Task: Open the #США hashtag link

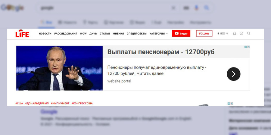Action: 19,103
